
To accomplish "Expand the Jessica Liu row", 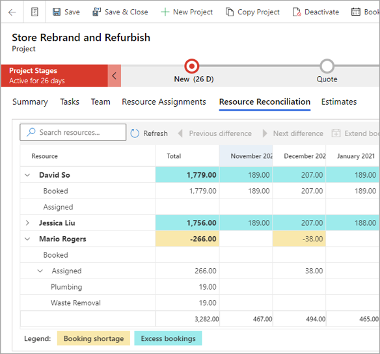I will 27,223.
